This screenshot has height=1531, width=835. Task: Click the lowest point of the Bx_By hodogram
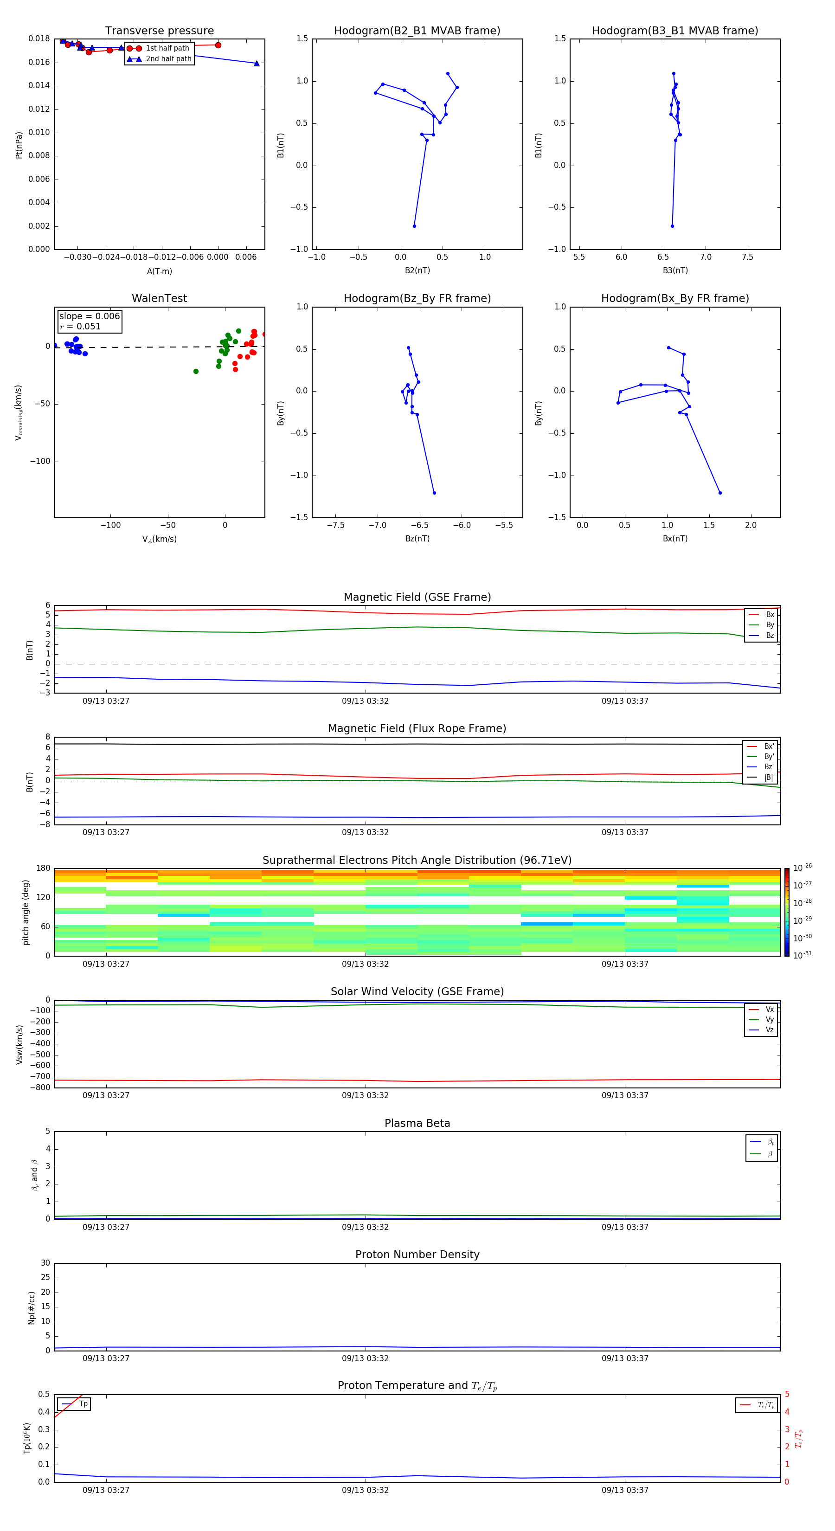coord(719,493)
